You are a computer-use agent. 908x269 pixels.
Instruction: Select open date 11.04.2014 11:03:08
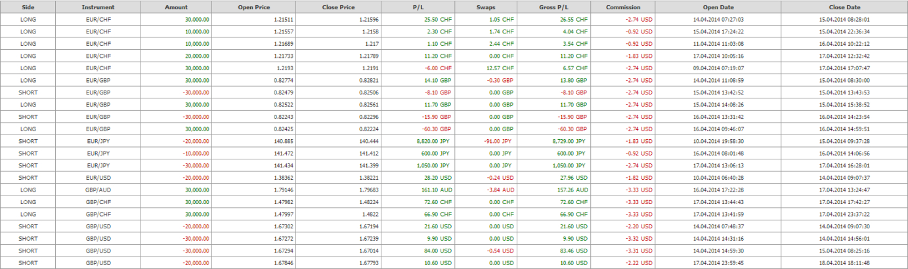click(x=718, y=44)
